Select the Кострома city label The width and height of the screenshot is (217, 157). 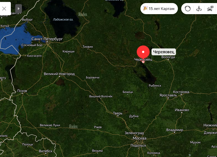coord(181,92)
